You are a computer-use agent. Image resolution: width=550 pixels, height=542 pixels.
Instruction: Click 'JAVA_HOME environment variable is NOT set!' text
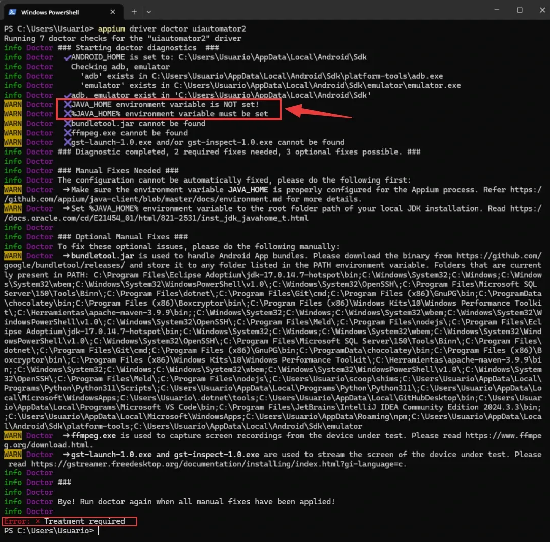pyautogui.click(x=165, y=105)
